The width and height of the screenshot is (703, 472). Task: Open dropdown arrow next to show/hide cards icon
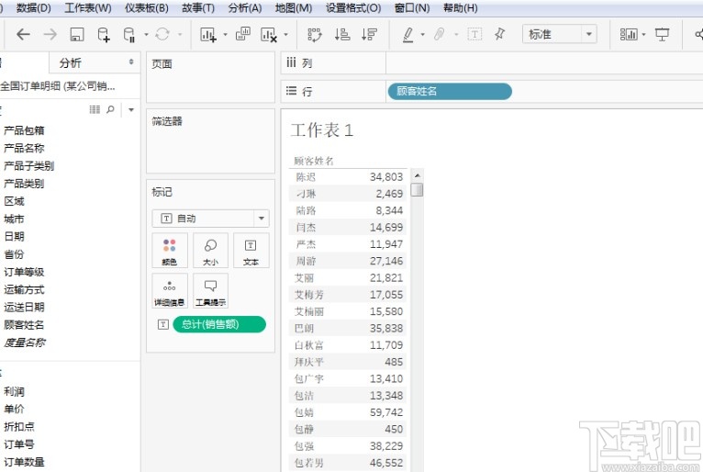[644, 34]
